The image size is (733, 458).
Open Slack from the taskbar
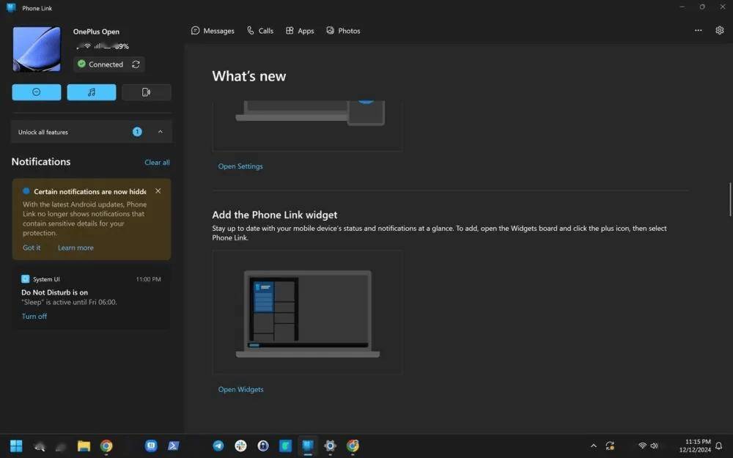tap(240, 446)
